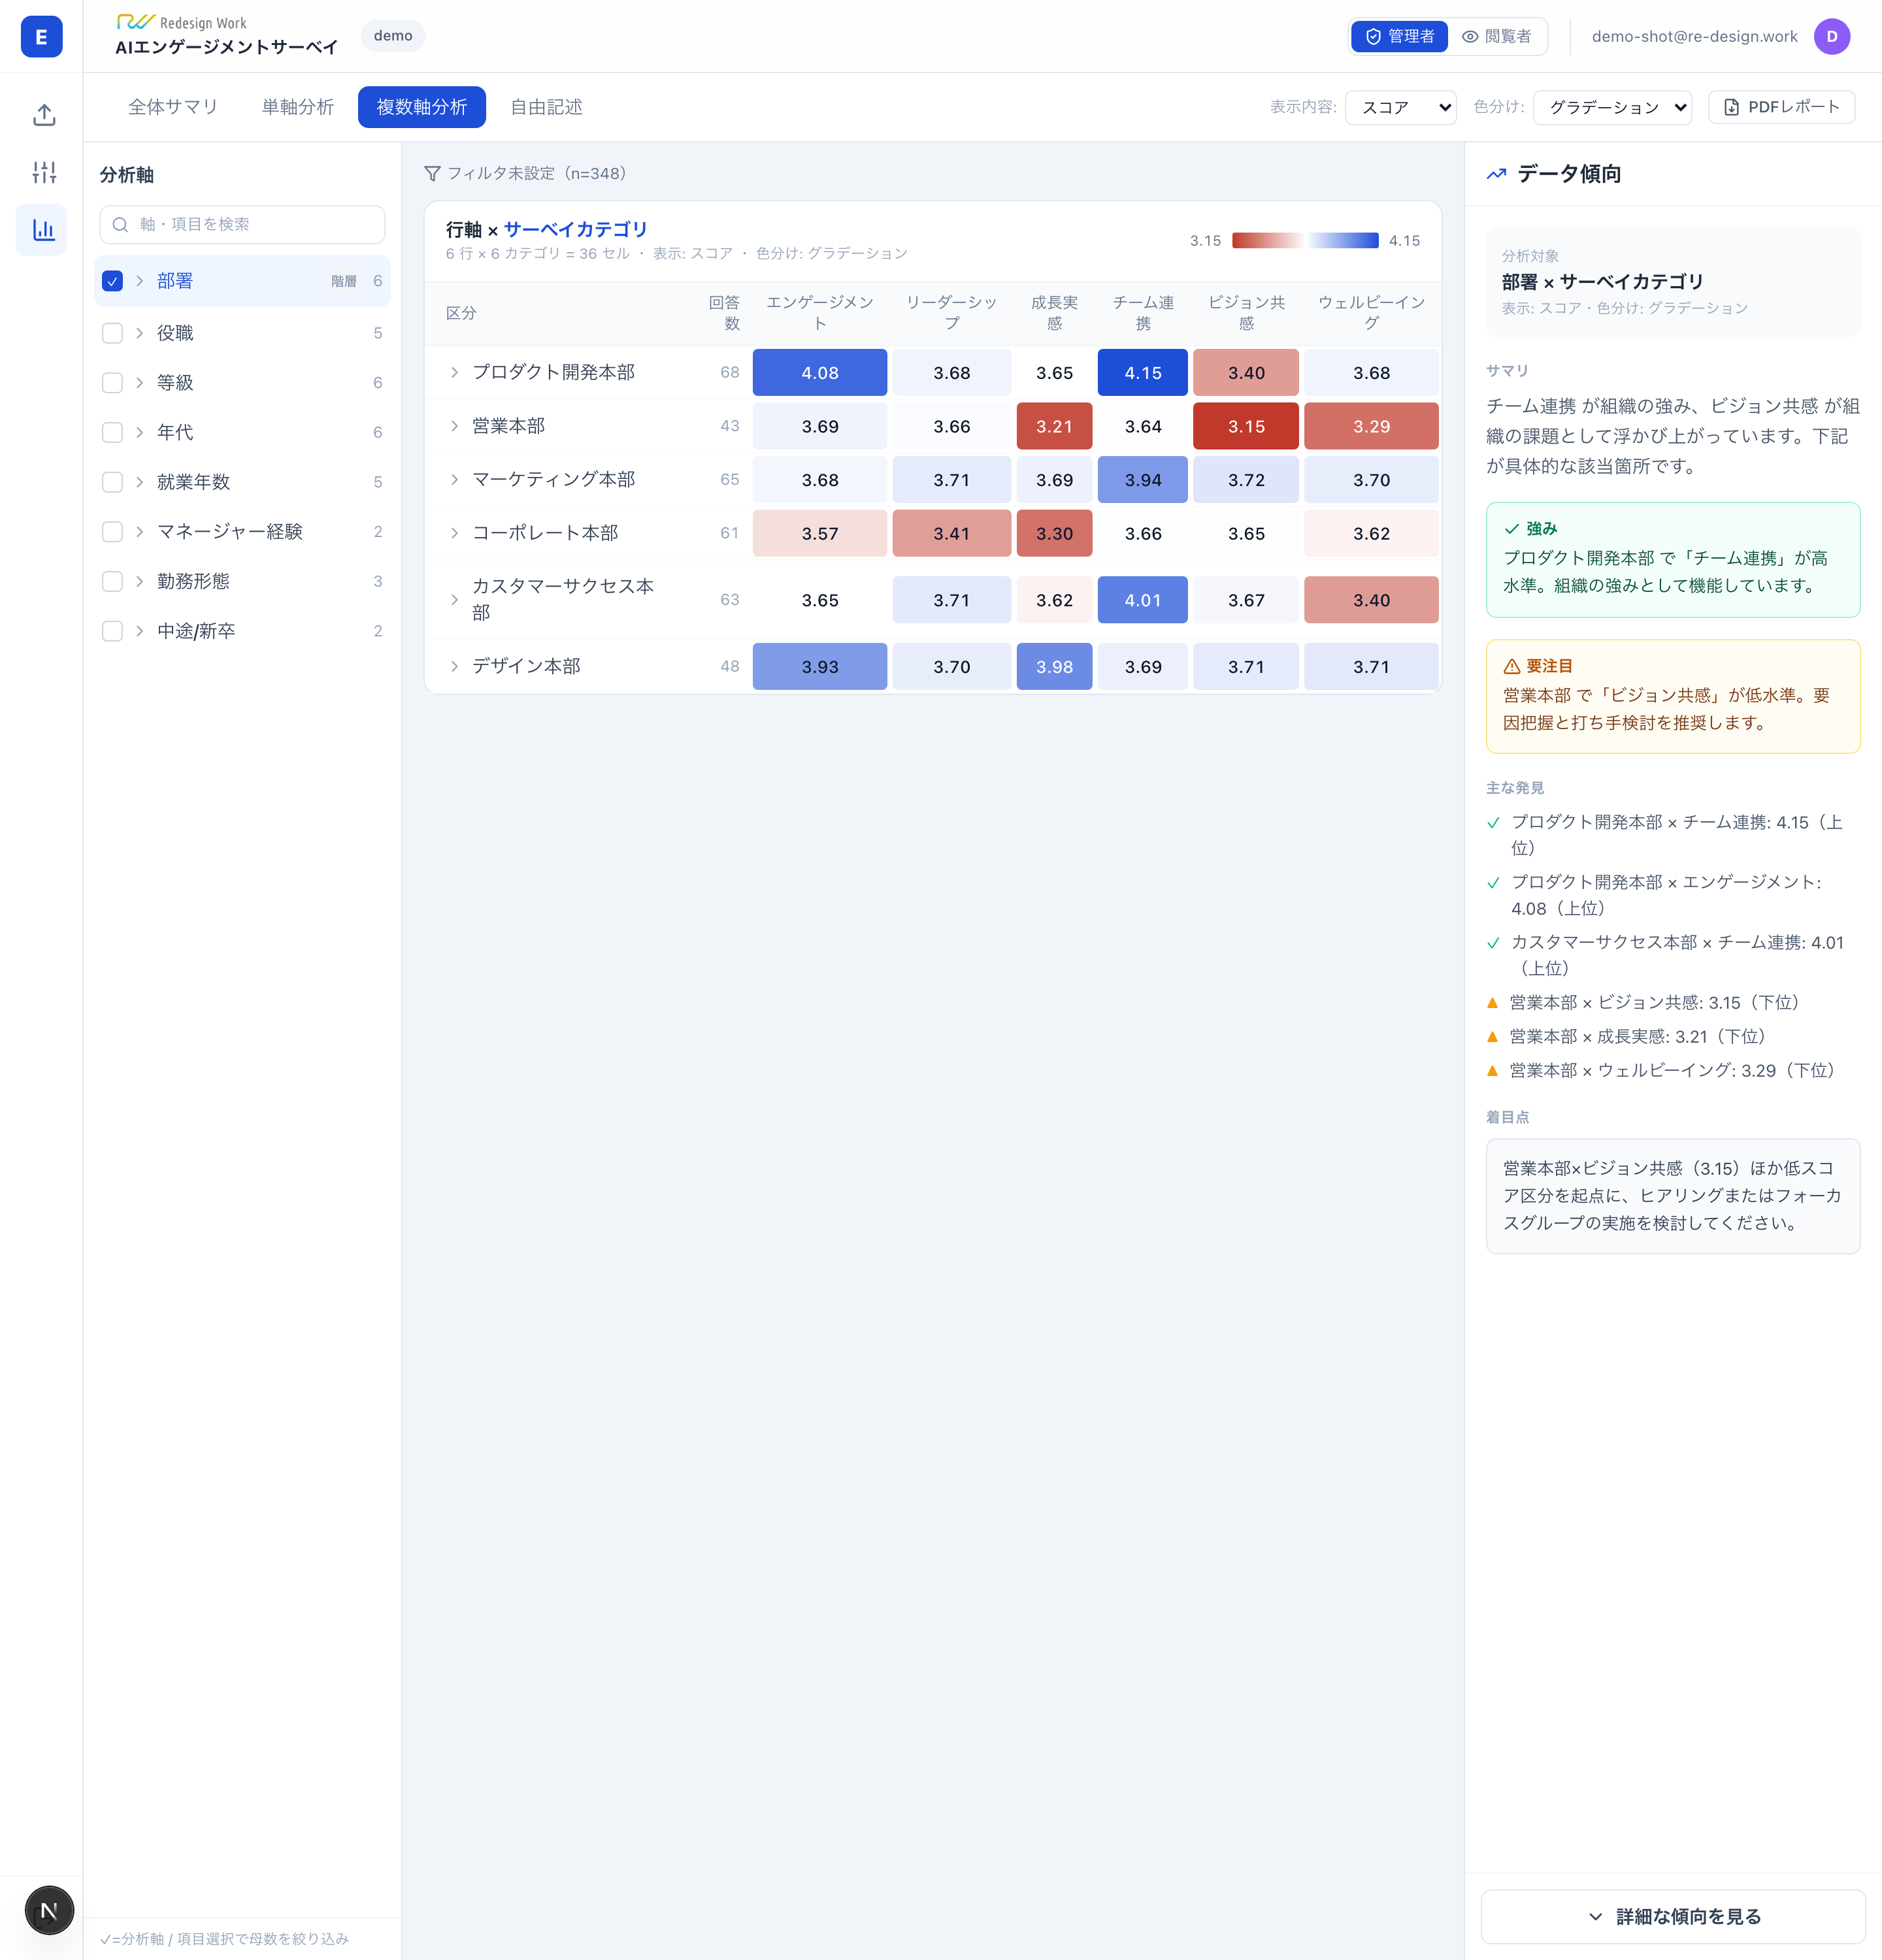The image size is (1882, 1960).
Task: Check the 役職 axis checkbox
Action: [x=112, y=333]
